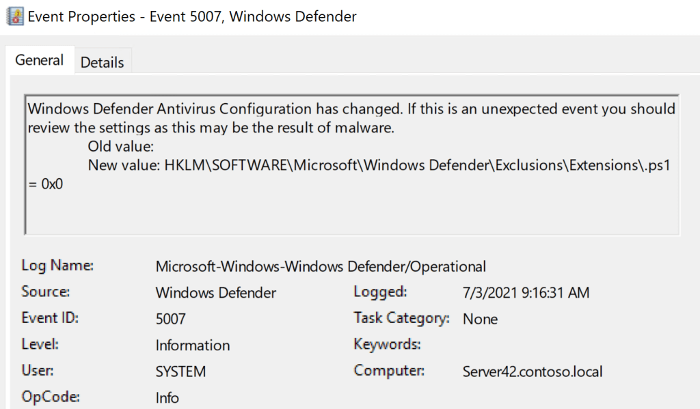Click the Task Category field label
Image resolution: width=700 pixels, height=409 pixels.
[401, 318]
